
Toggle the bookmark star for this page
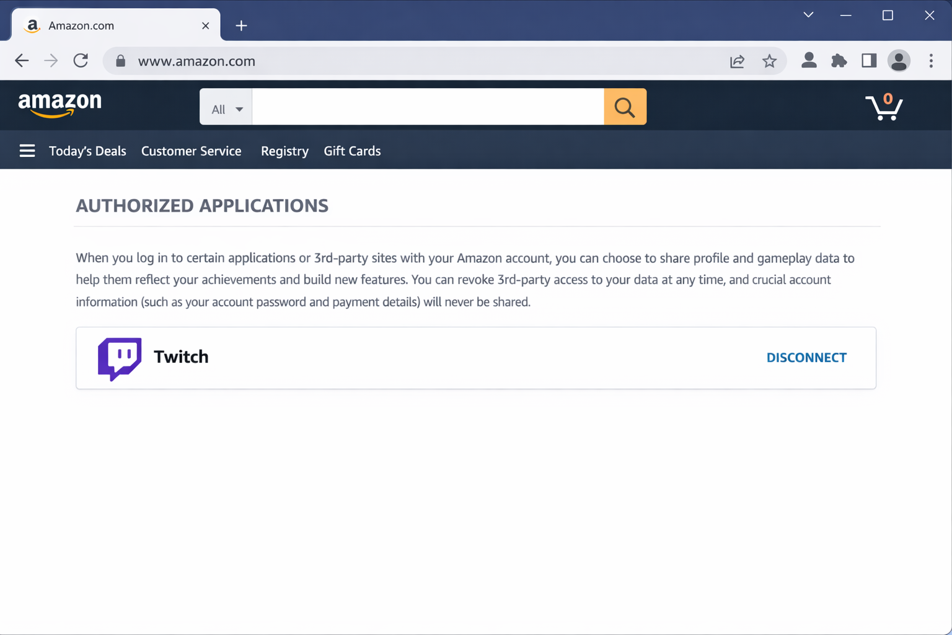pyautogui.click(x=769, y=61)
